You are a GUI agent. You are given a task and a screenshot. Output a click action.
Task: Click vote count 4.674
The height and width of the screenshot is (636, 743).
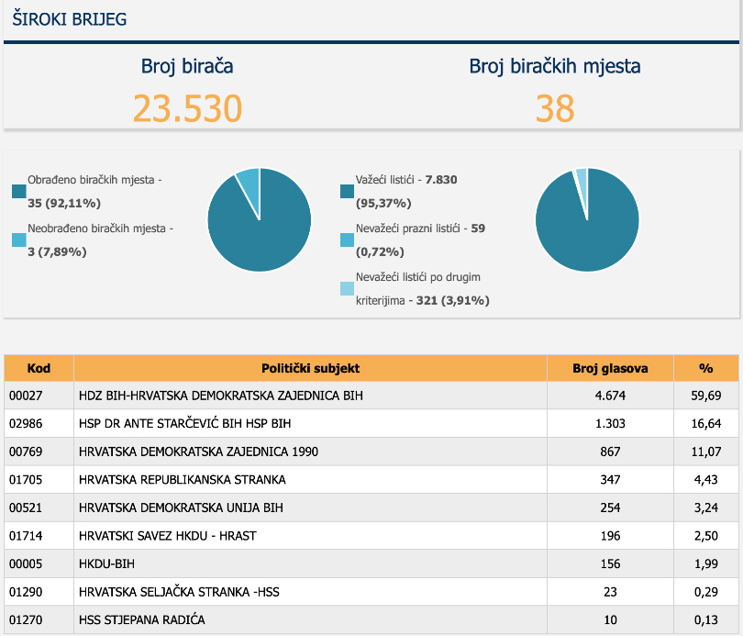(610, 396)
